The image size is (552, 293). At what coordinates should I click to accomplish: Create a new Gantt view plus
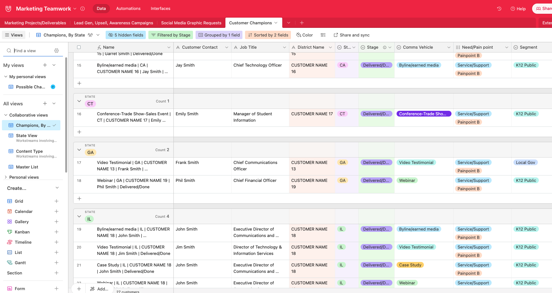[57, 263]
